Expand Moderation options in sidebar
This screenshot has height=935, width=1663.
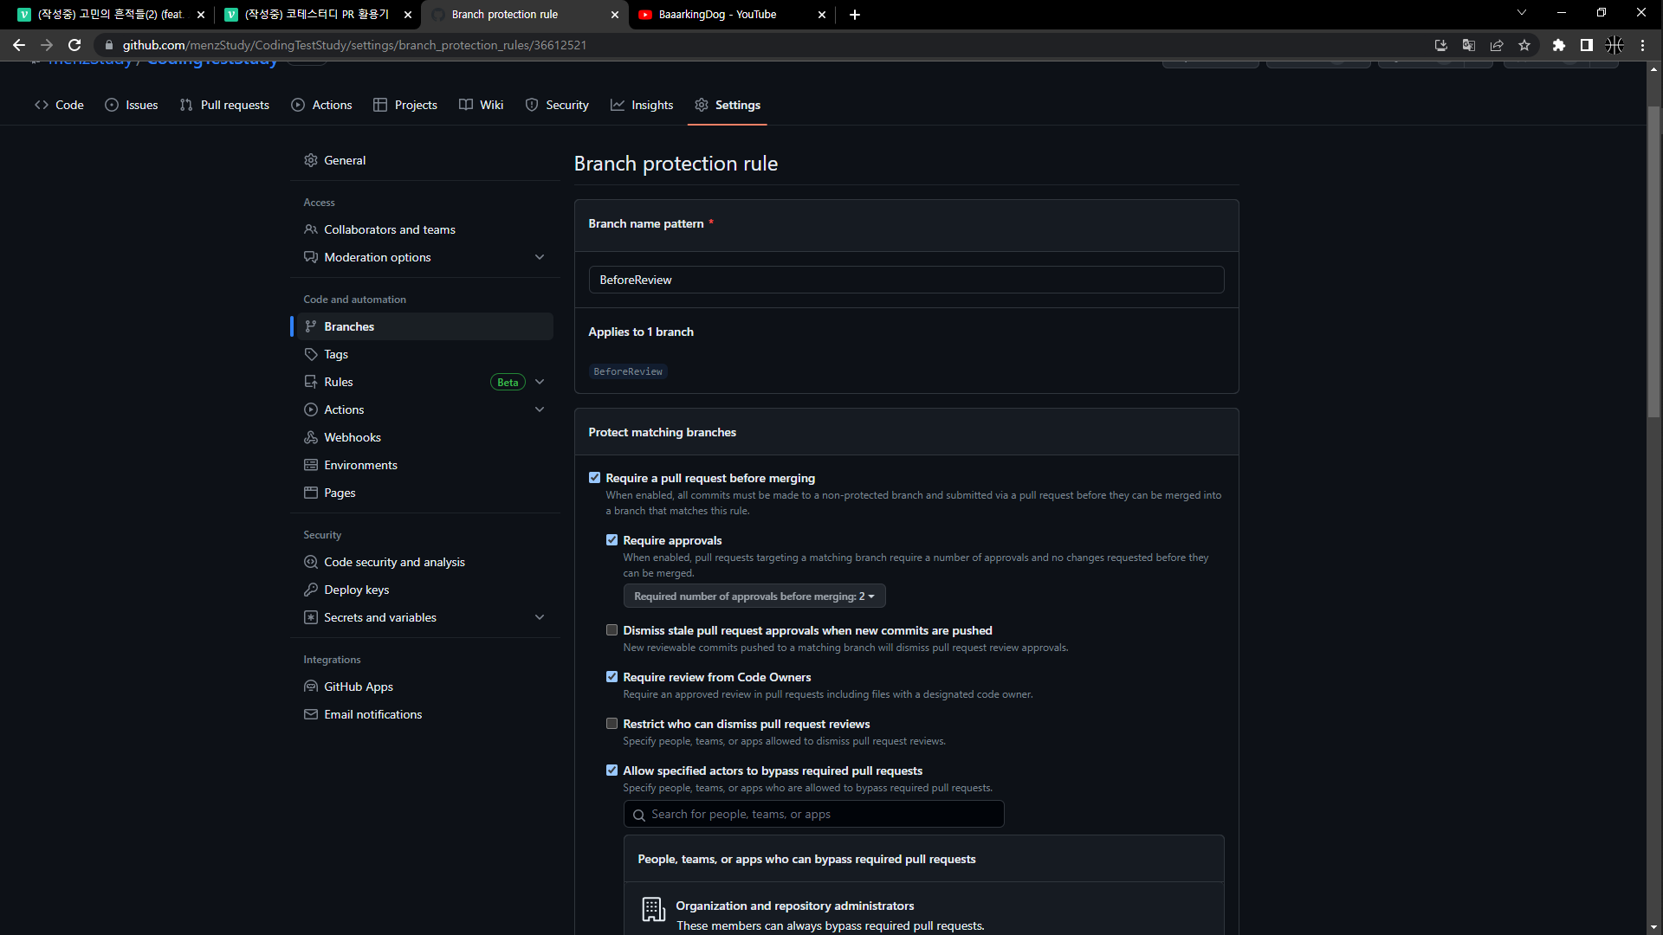[540, 257]
